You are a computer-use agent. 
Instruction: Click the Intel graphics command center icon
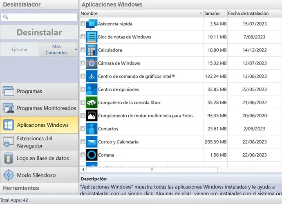click(x=92, y=76)
